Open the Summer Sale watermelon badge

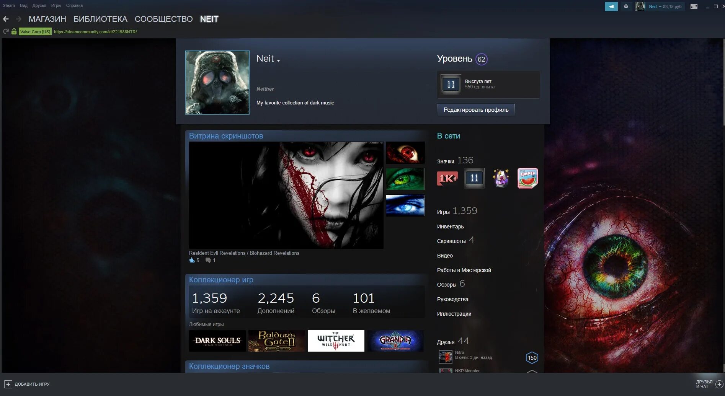point(528,178)
